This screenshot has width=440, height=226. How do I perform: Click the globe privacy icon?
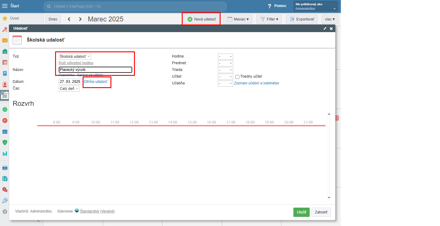(x=77, y=210)
